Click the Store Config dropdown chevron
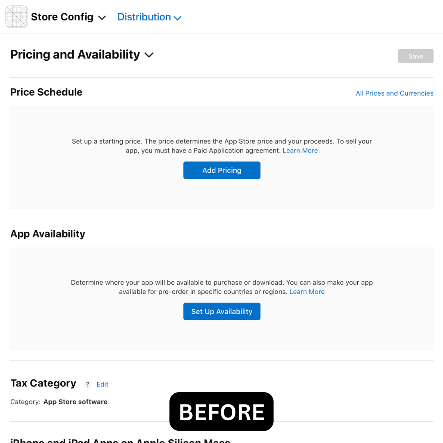Image resolution: width=443 pixels, height=443 pixels. (x=102, y=18)
